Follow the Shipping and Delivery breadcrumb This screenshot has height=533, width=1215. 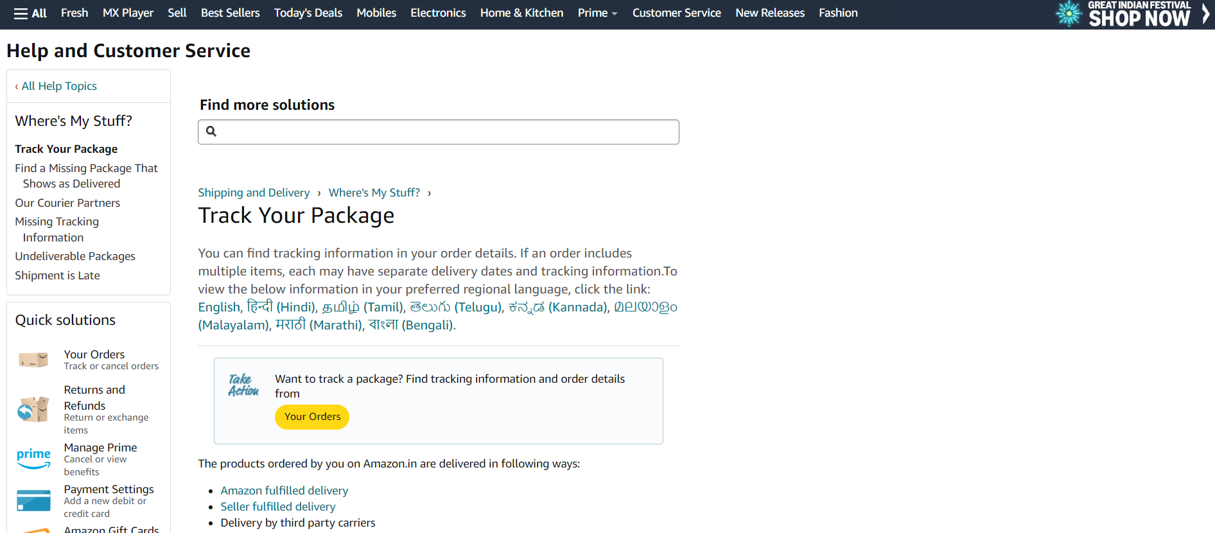(254, 193)
